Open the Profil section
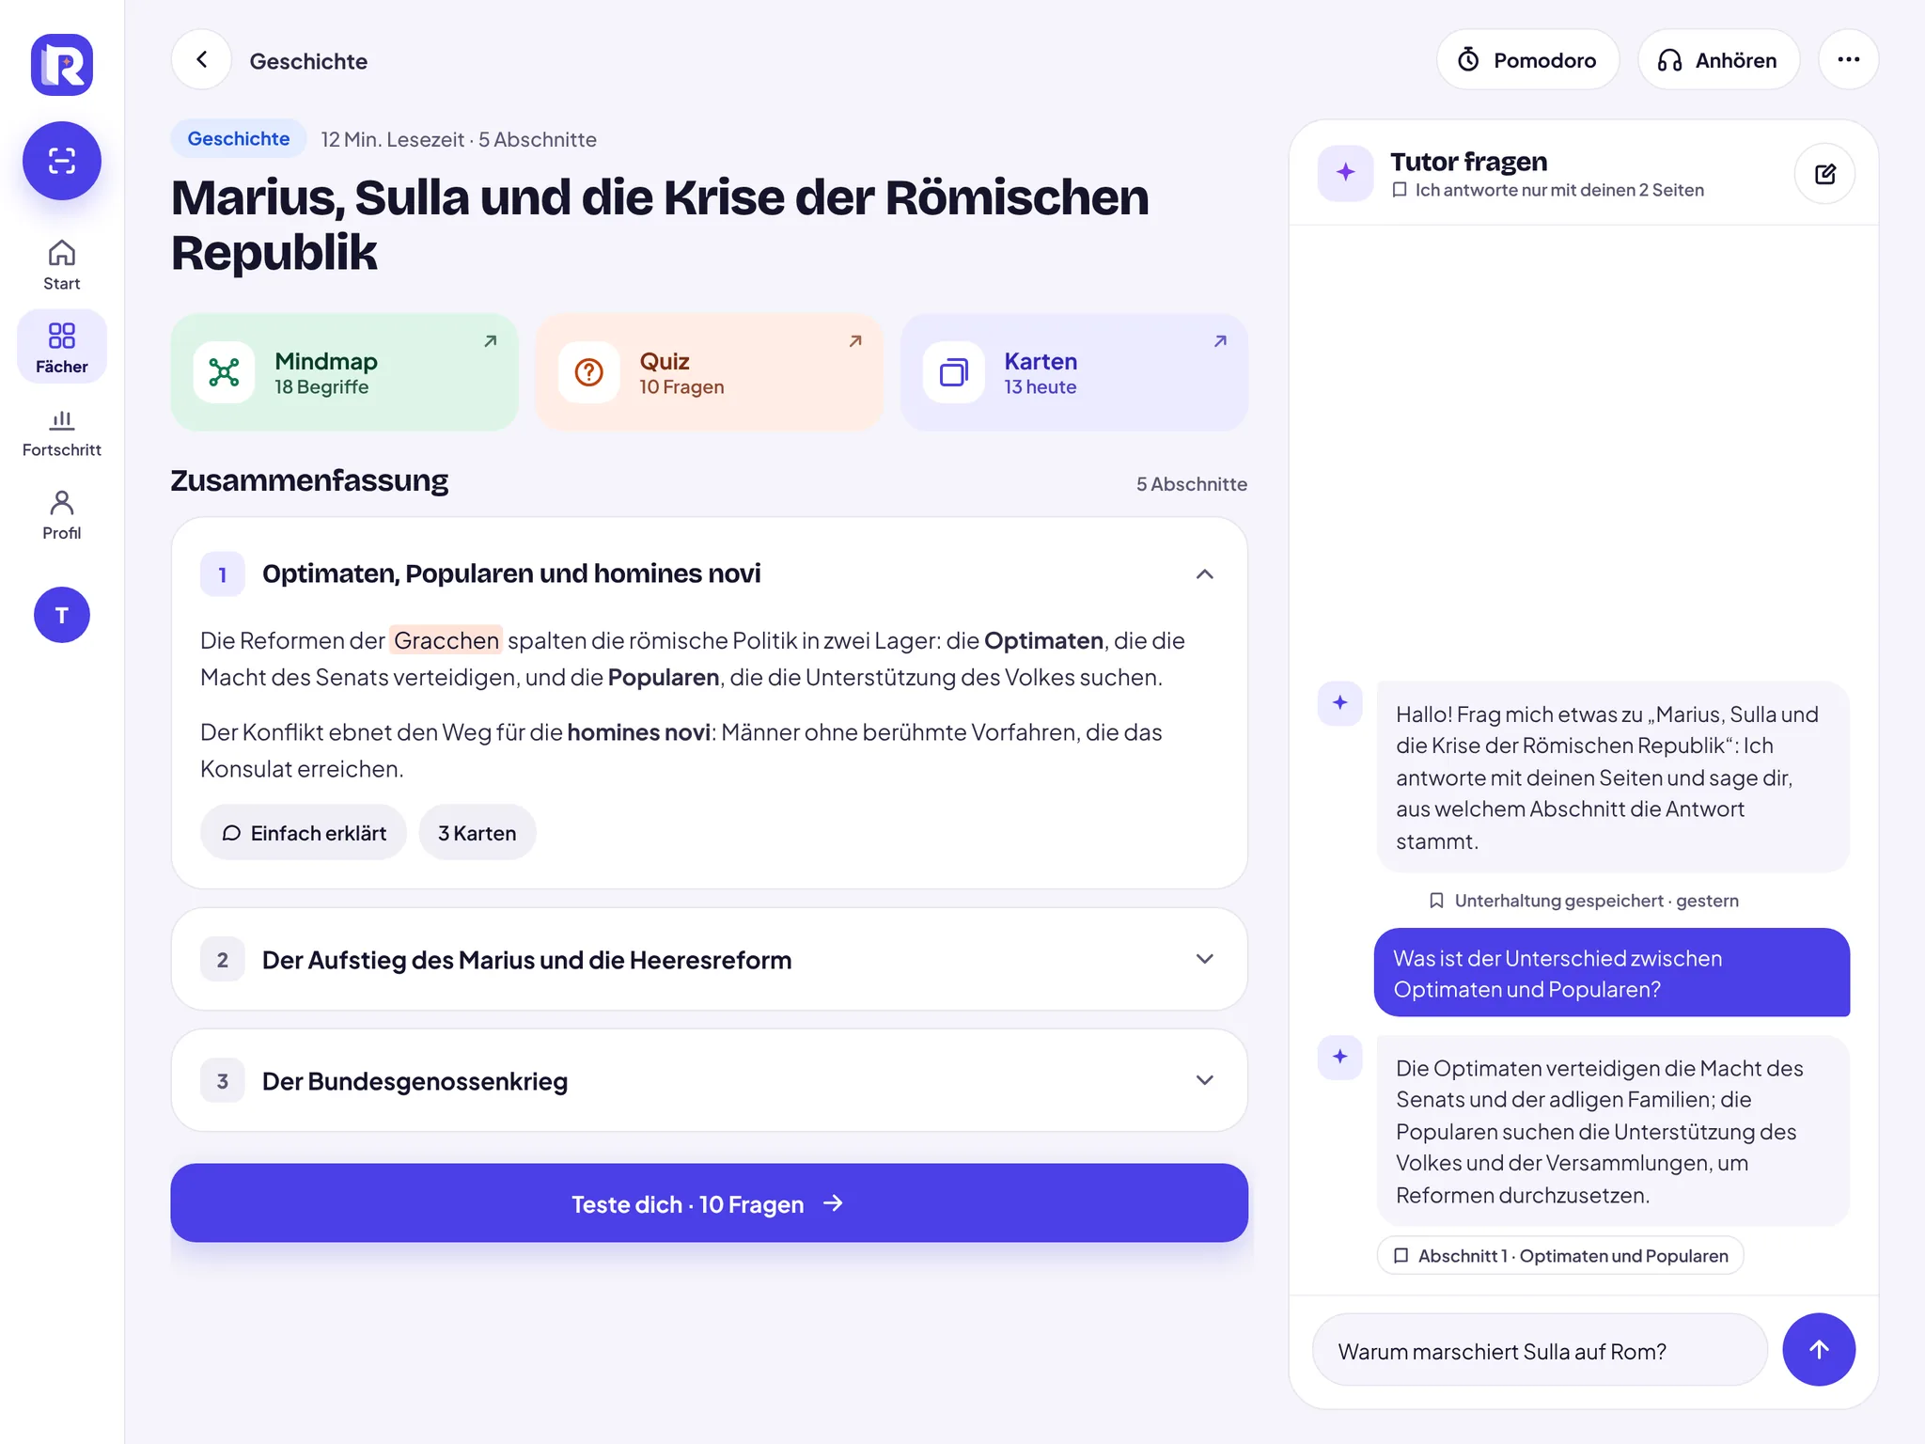Image resolution: width=1925 pixels, height=1444 pixels. point(62,514)
